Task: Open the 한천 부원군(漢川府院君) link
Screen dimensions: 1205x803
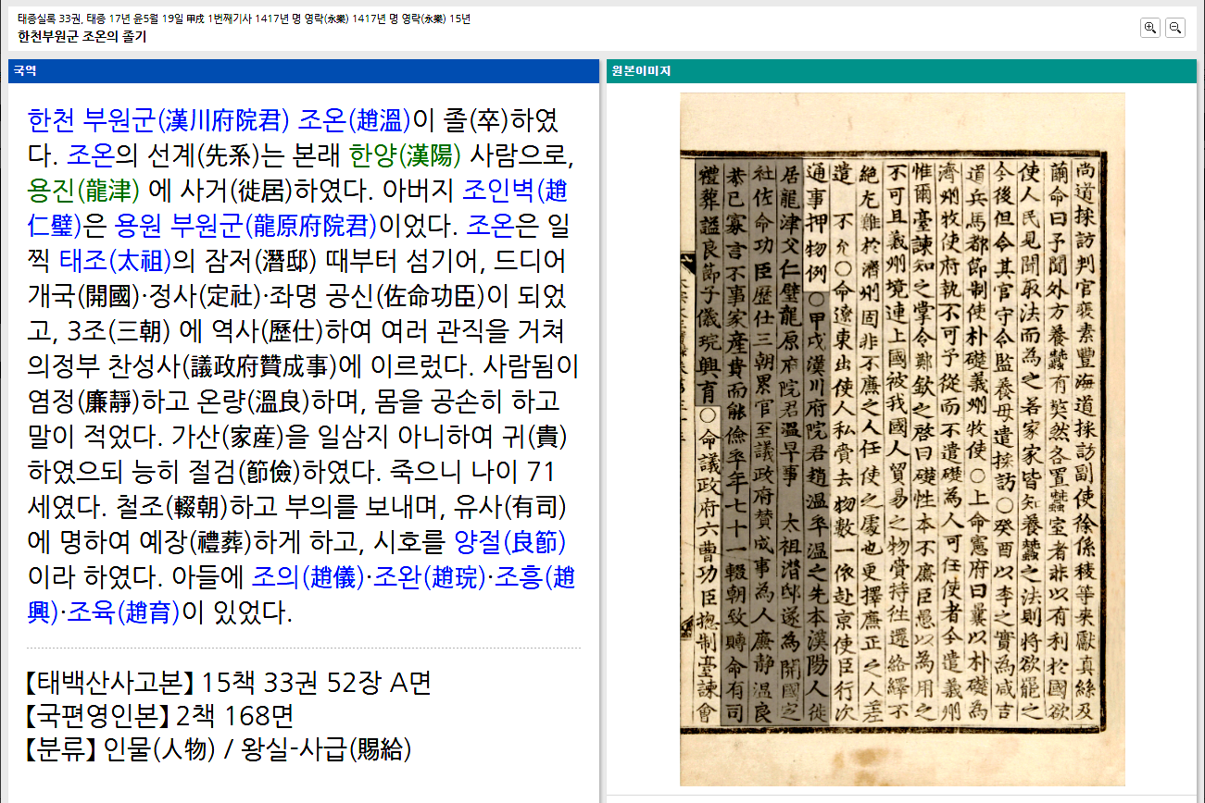Action: point(159,120)
